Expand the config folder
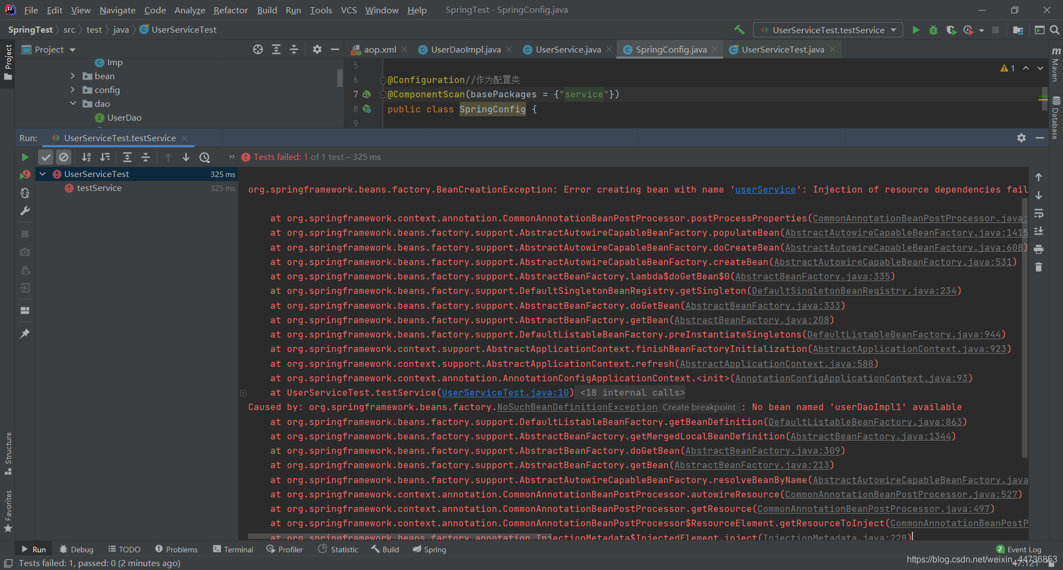The height and width of the screenshot is (570, 1063). (x=73, y=90)
